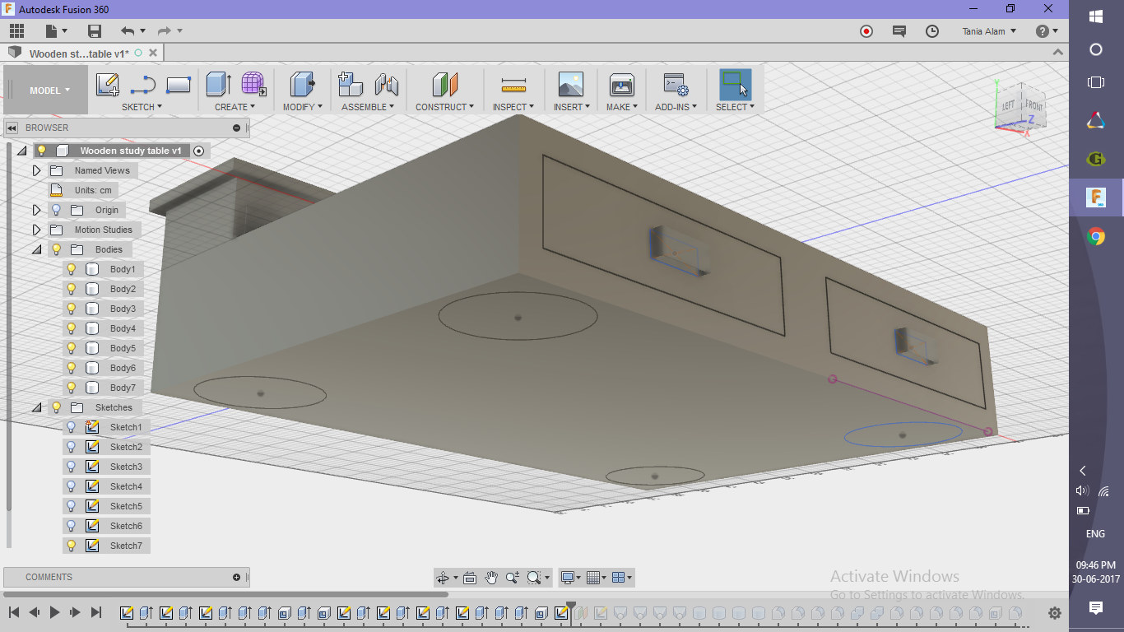
Task: Click the Measure inspect icon
Action: coord(513,85)
